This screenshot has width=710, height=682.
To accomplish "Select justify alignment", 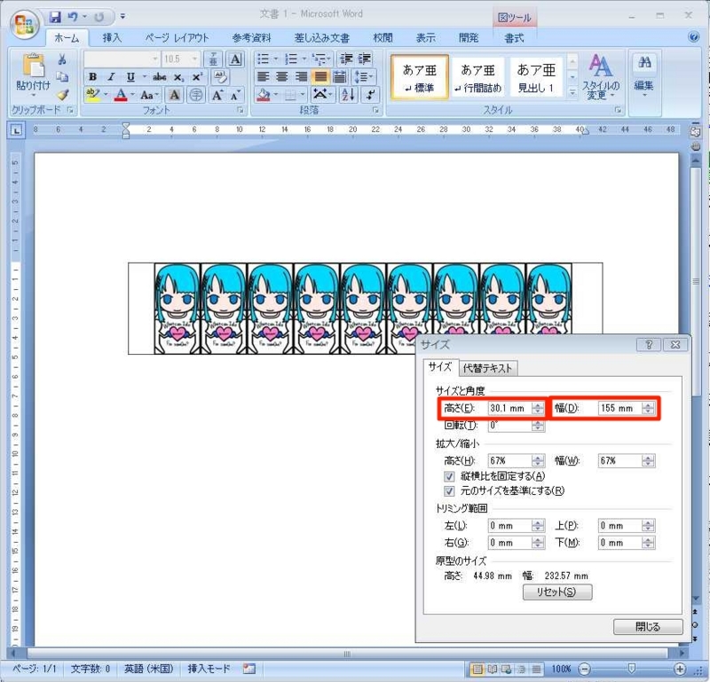I will pyautogui.click(x=320, y=77).
